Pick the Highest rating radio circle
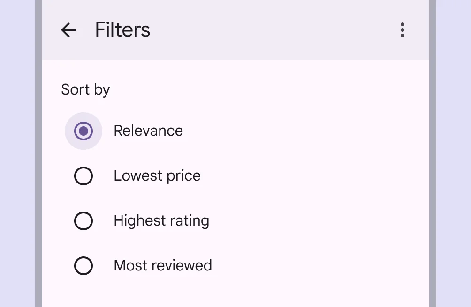This screenshot has height=307, width=471. coord(84,221)
